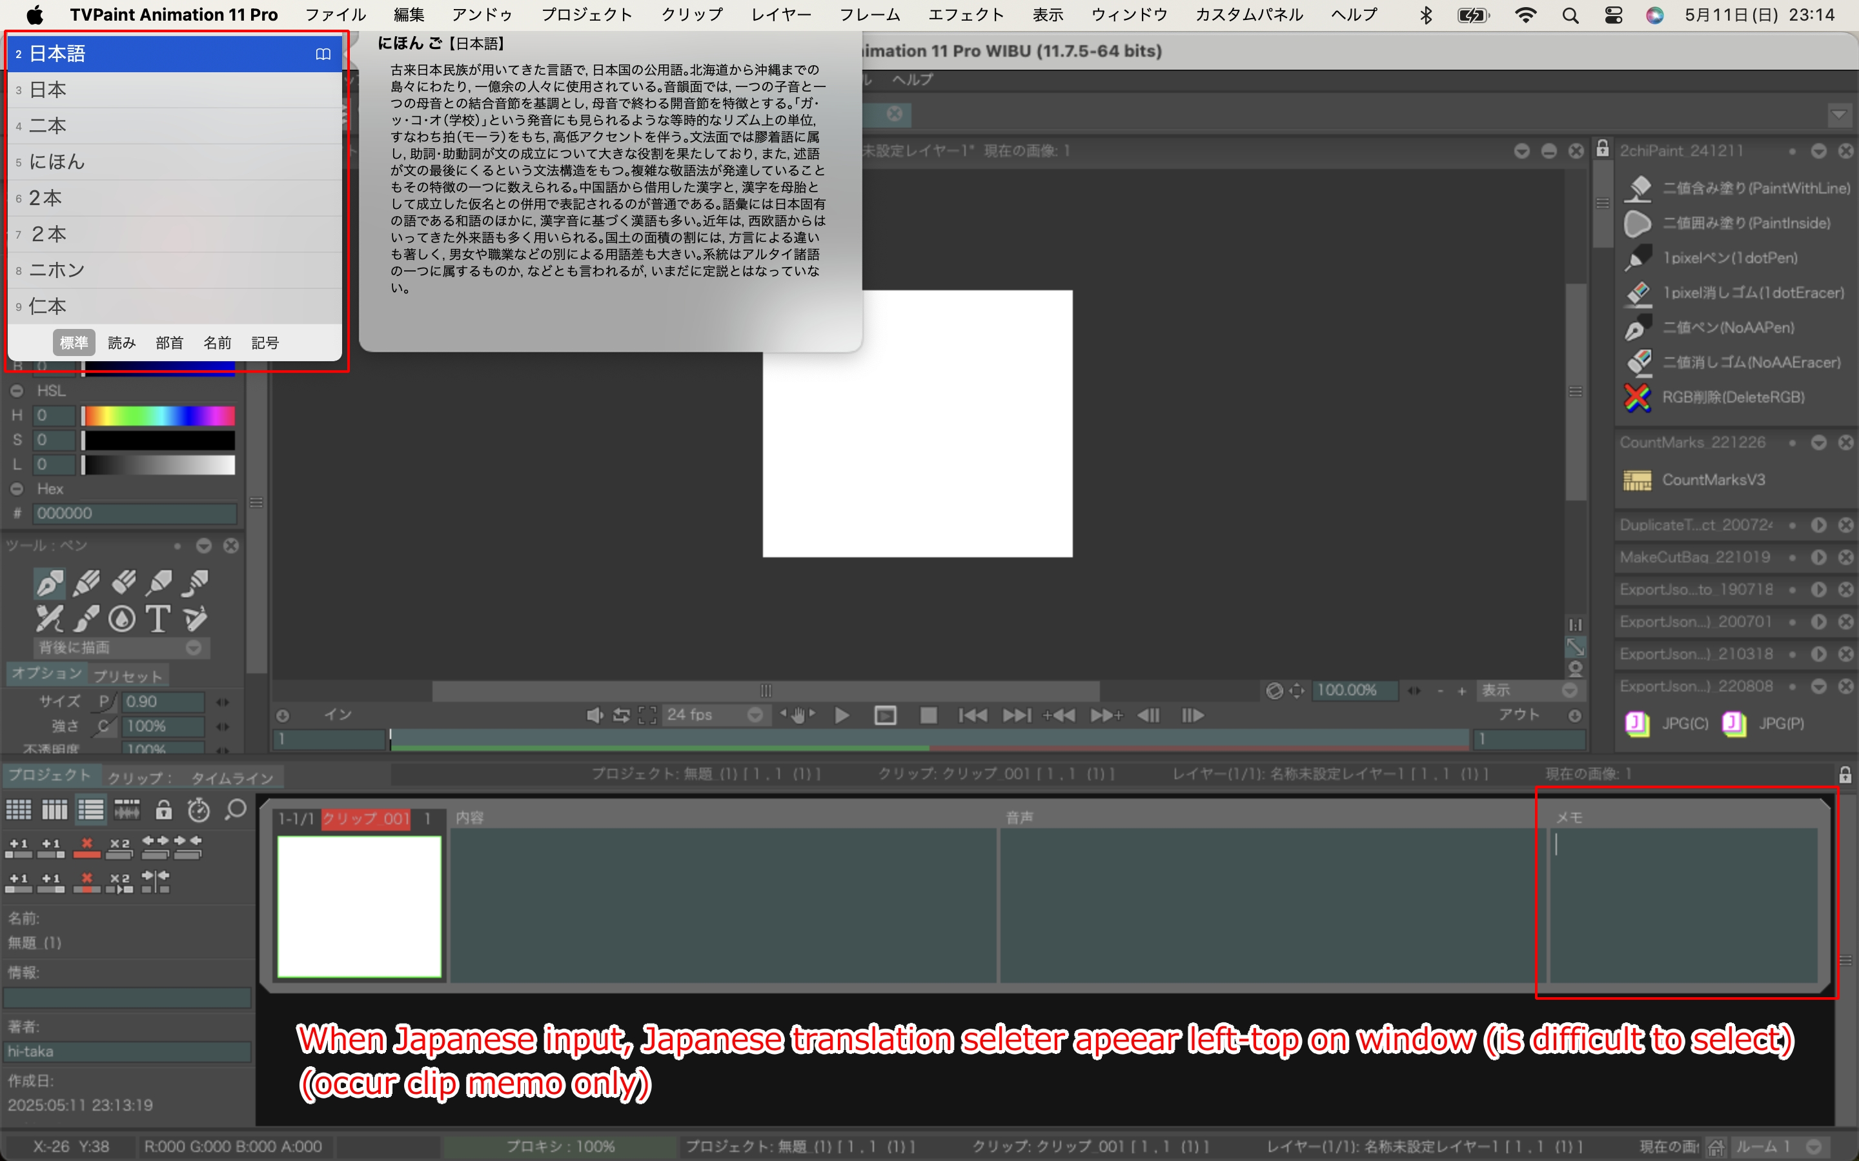This screenshot has width=1859, height=1161.
Task: Click the zoom plus button near 100.00%
Action: pos(1462,691)
